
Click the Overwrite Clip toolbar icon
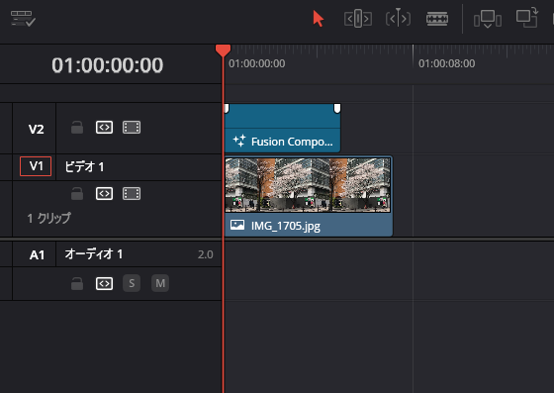point(526,18)
